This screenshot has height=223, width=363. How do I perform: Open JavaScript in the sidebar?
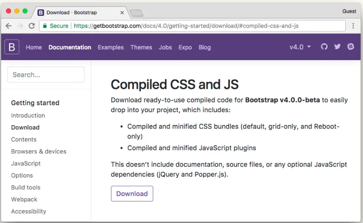click(x=26, y=163)
